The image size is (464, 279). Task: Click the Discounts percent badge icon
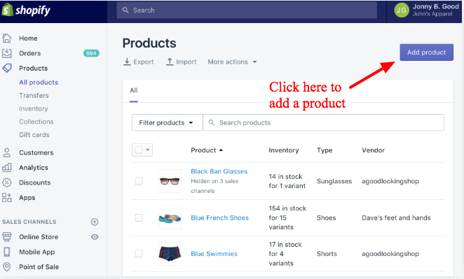point(7,183)
